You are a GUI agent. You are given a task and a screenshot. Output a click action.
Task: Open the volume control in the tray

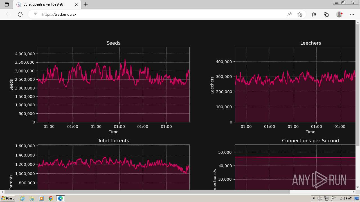pos(320,198)
